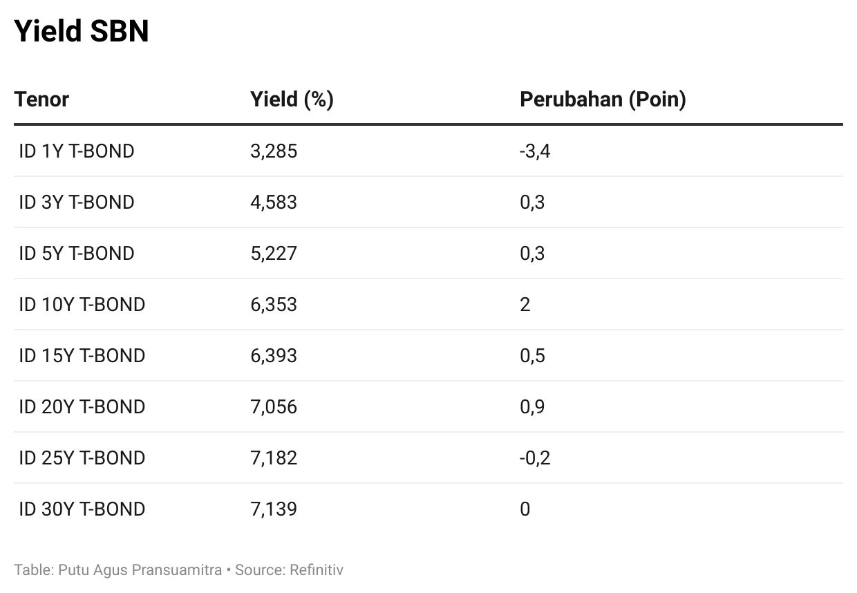Click the ID 20Y T-BOND row label
The width and height of the screenshot is (857, 593).
pyautogui.click(x=82, y=406)
